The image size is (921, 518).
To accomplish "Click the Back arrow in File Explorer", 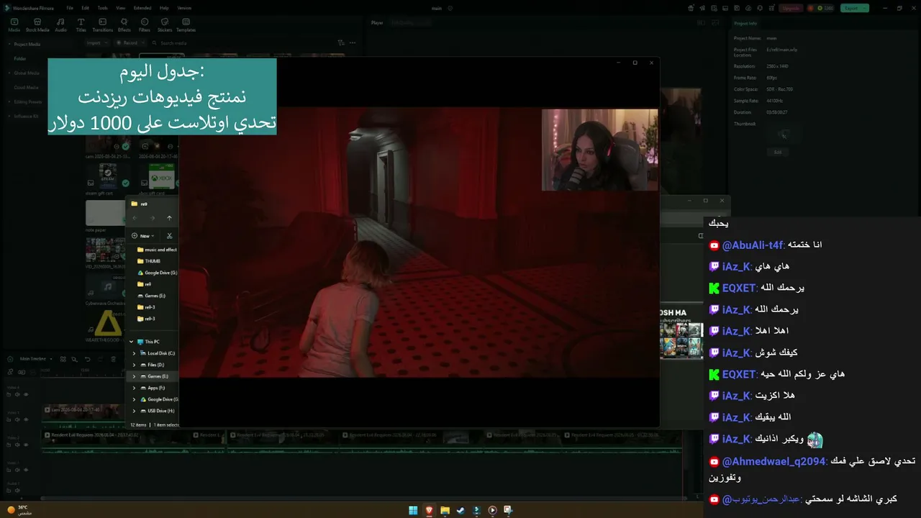I will click(x=135, y=218).
